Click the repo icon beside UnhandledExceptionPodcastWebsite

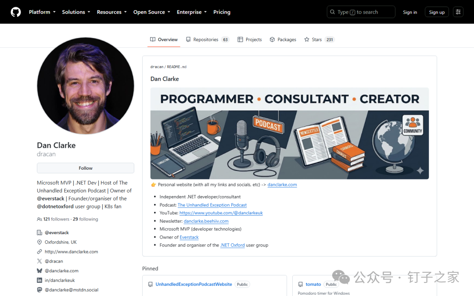(x=150, y=284)
